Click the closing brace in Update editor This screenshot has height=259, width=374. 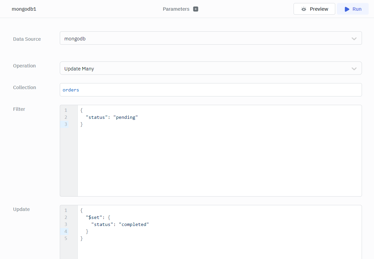(81, 238)
